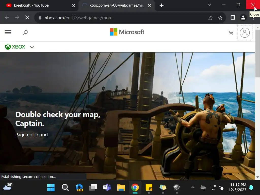Screen dimensions: 260x195
Task: Show hidden system tray icons
Action: pos(193,188)
